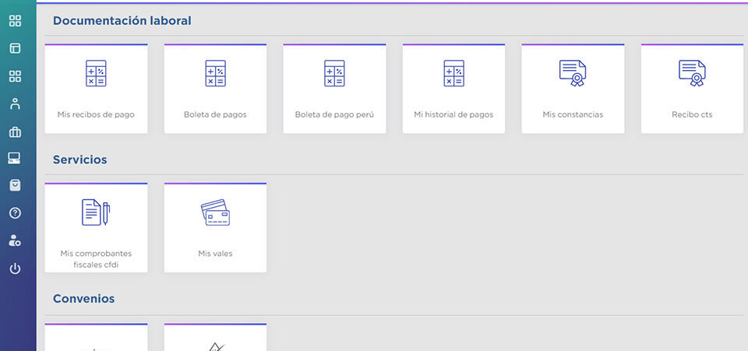Open Boleta de pago perú card
This screenshot has width=748, height=351.
(334, 89)
